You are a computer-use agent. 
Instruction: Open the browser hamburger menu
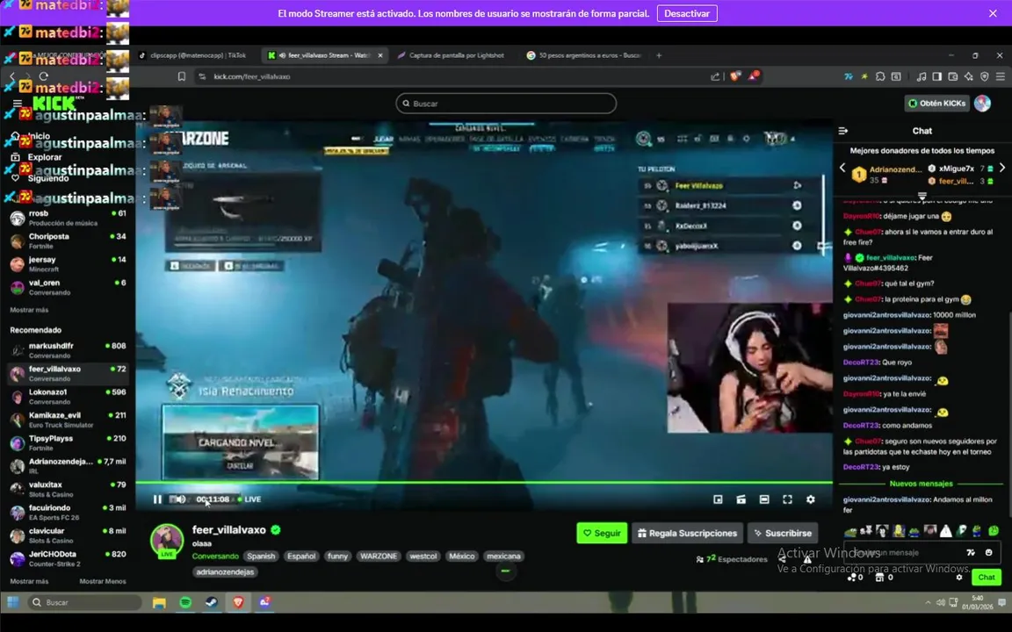coord(1001,76)
